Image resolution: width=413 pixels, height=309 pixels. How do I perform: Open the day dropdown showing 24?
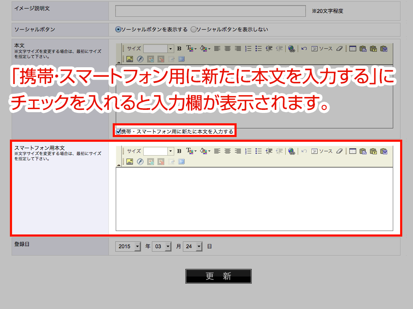(193, 247)
